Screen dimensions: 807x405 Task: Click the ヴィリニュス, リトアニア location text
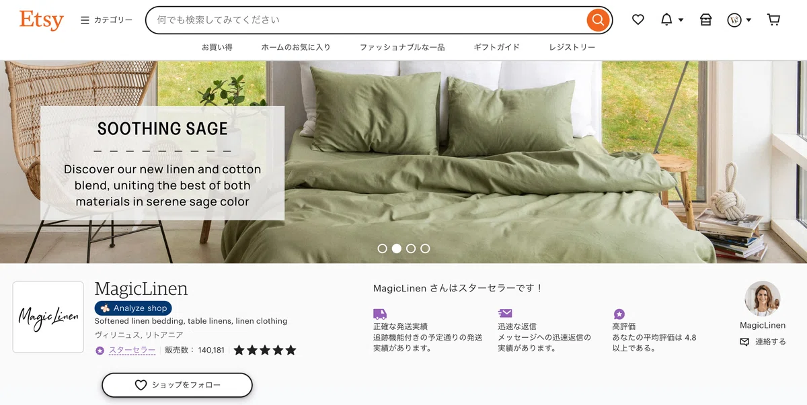(139, 334)
